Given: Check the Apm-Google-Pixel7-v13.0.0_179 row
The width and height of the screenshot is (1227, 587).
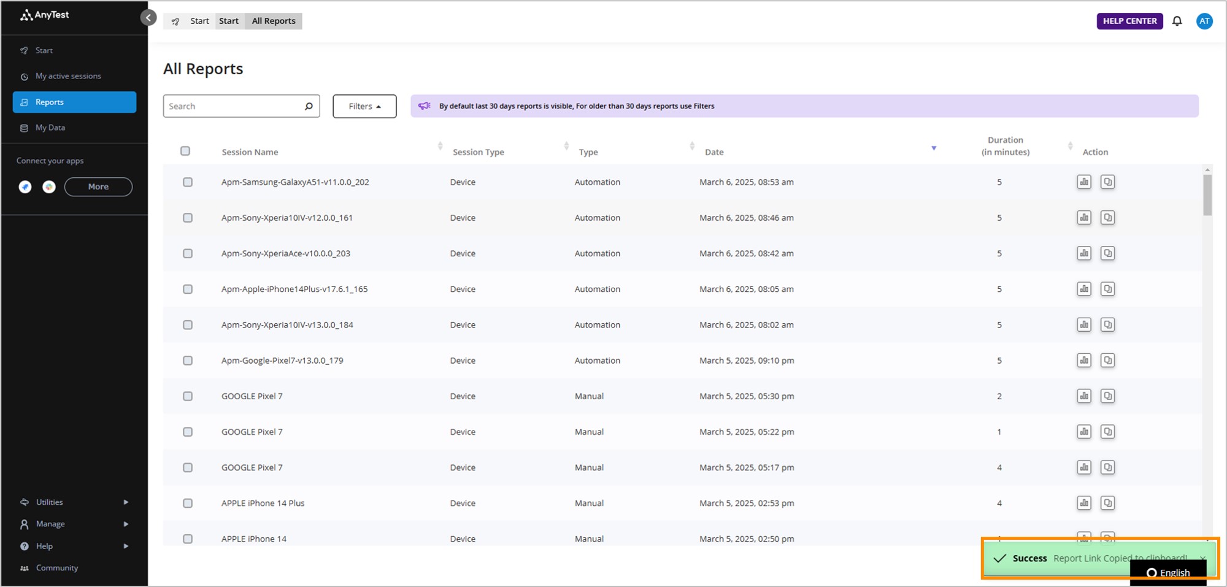Looking at the screenshot, I should tap(188, 360).
